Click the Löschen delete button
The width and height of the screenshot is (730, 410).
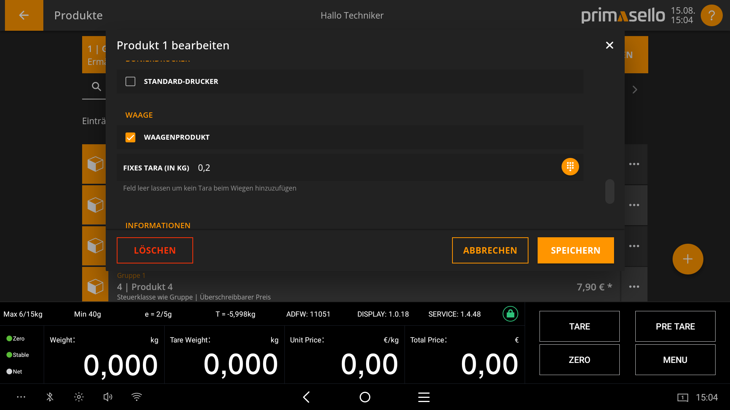pos(155,251)
